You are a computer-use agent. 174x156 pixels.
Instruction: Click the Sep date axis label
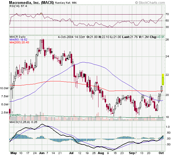coord(132,153)
